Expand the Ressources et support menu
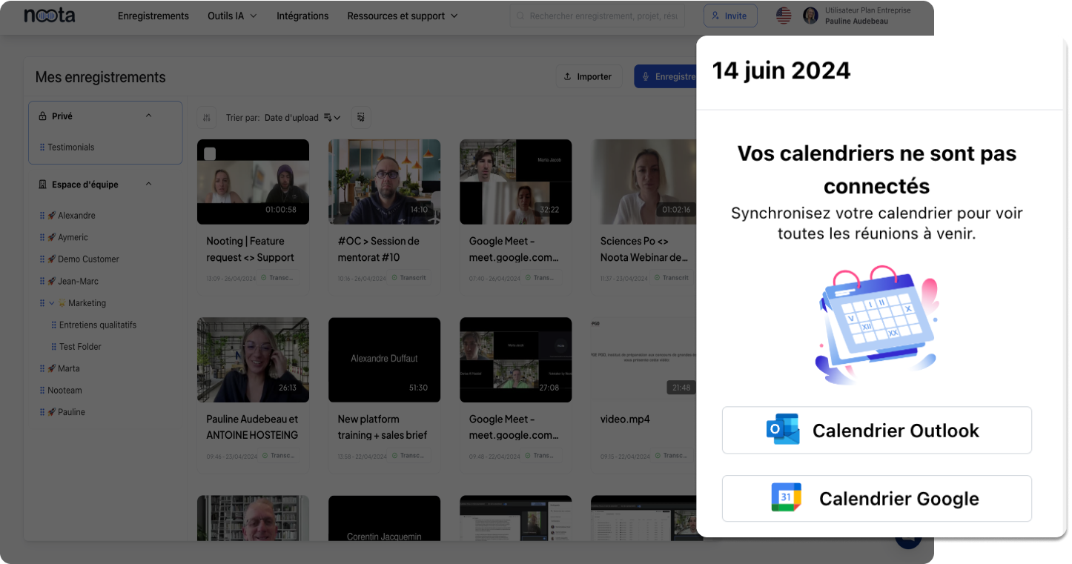Screen dimensions: 1072x564 tap(403, 16)
